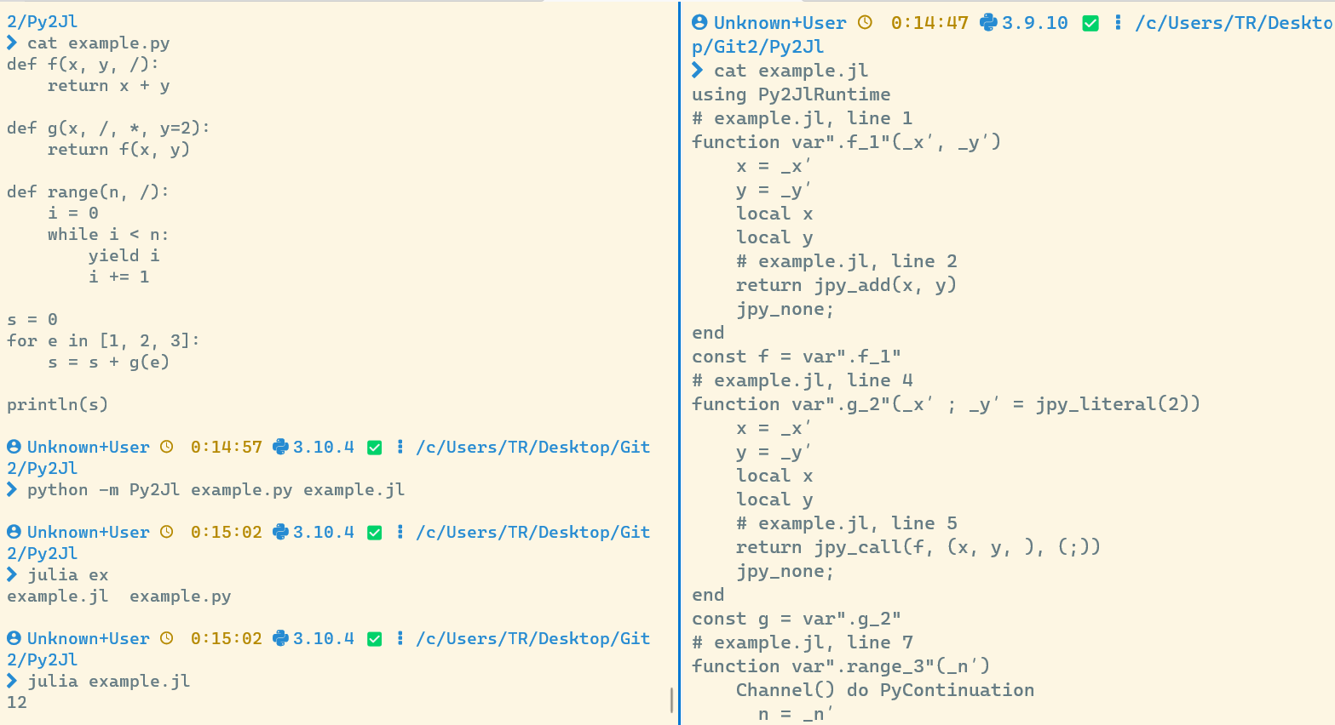Image resolution: width=1335 pixels, height=725 pixels.
Task: Click the vertical dots icon in the 0:14:57 prompt
Action: pyautogui.click(x=400, y=447)
